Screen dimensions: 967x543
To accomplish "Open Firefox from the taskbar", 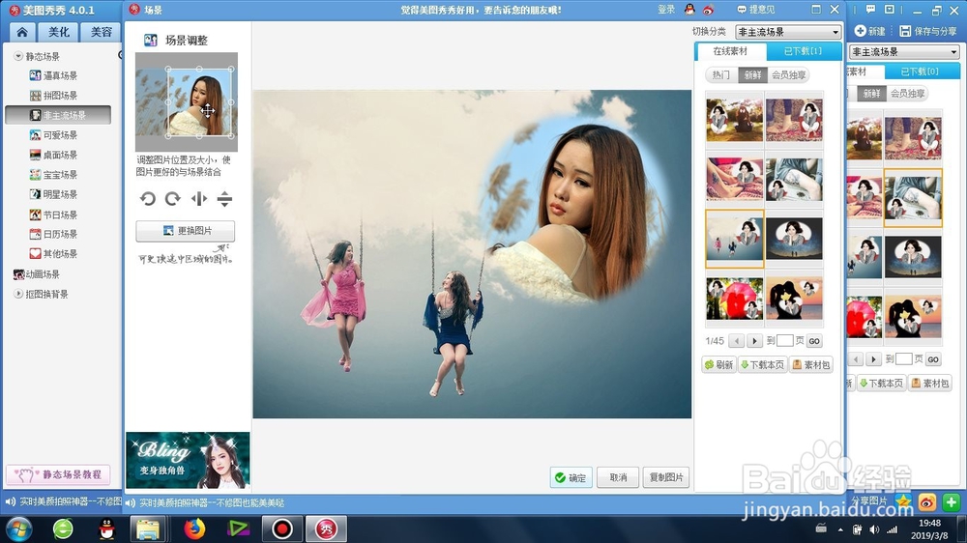I will click(194, 529).
